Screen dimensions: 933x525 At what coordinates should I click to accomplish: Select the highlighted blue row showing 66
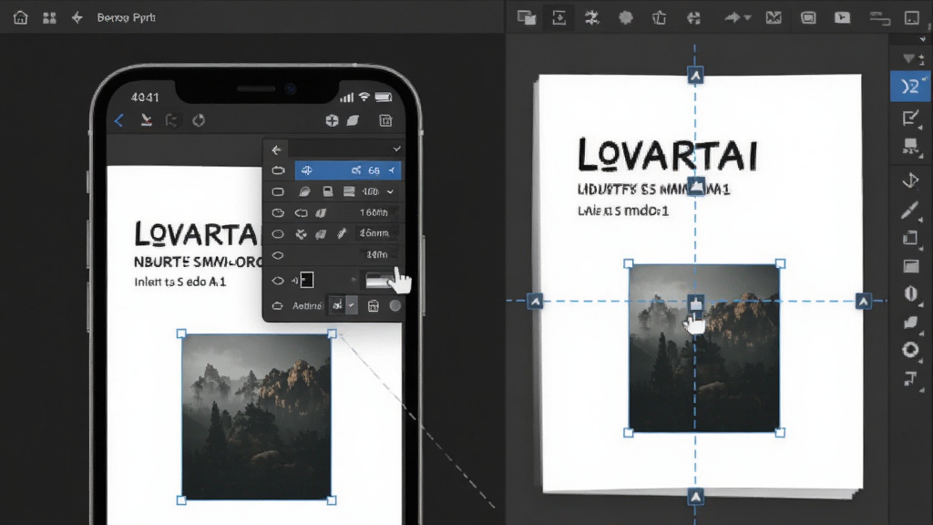pyautogui.click(x=348, y=170)
